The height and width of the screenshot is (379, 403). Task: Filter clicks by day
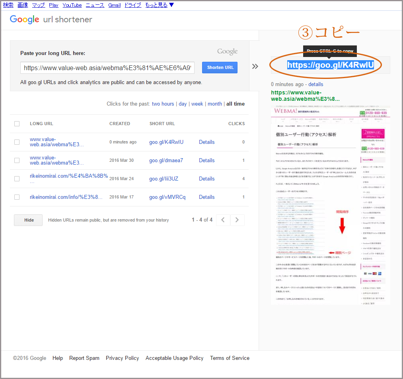pos(183,104)
